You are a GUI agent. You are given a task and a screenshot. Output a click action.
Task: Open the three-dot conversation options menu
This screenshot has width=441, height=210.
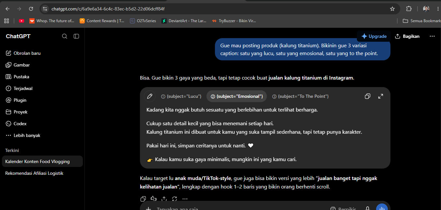[432, 36]
